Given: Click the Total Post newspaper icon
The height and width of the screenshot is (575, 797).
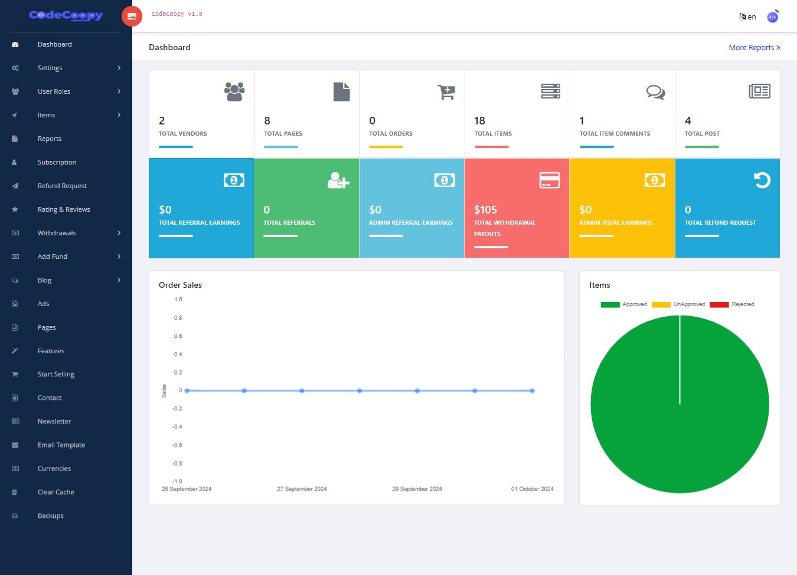Looking at the screenshot, I should [760, 91].
